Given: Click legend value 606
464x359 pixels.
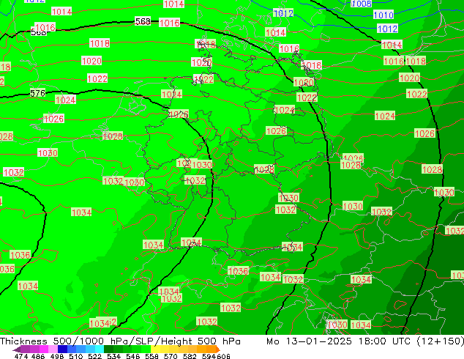Looking at the screenshot, I should [x=223, y=356].
